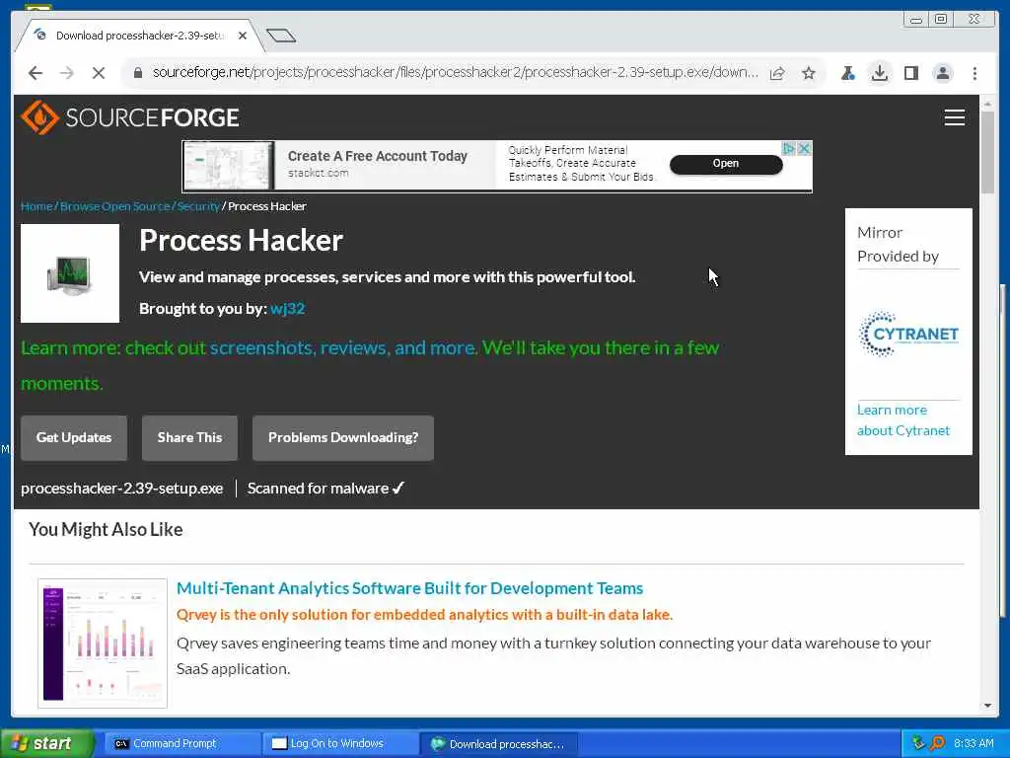Viewport: 1010px width, 758px height.
Task: Go to Home breadcrumb
Action: click(x=36, y=206)
